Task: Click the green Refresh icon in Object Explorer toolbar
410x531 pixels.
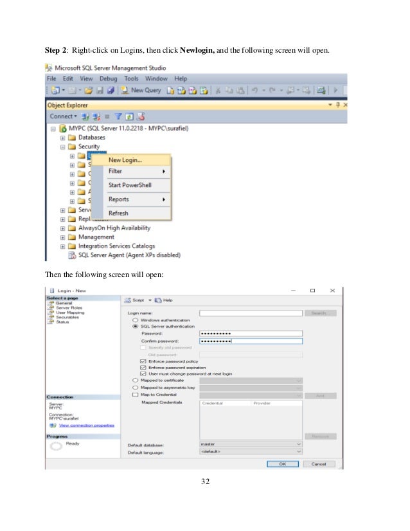Action: pos(129,117)
